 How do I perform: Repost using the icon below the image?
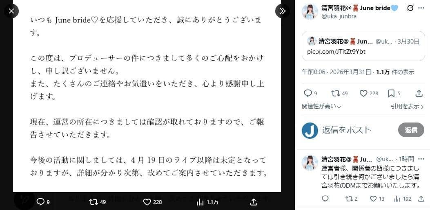[x=93, y=202]
